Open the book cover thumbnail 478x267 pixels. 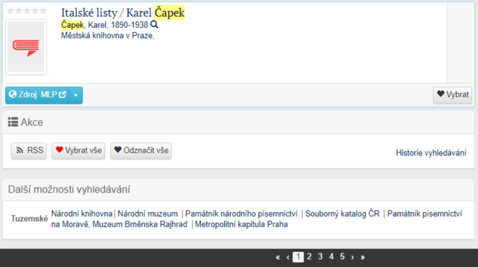pos(26,48)
